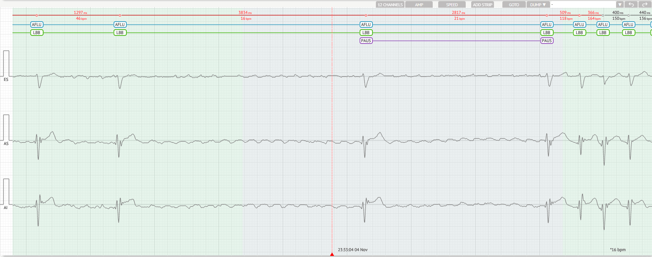Click the ADD STRIP button
652x257 pixels.
pyautogui.click(x=482, y=5)
